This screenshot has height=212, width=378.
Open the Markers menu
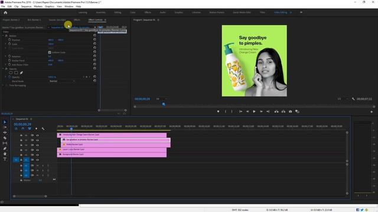[38, 6]
